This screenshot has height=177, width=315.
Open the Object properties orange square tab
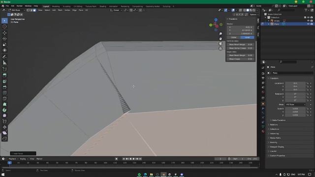coord(263,104)
